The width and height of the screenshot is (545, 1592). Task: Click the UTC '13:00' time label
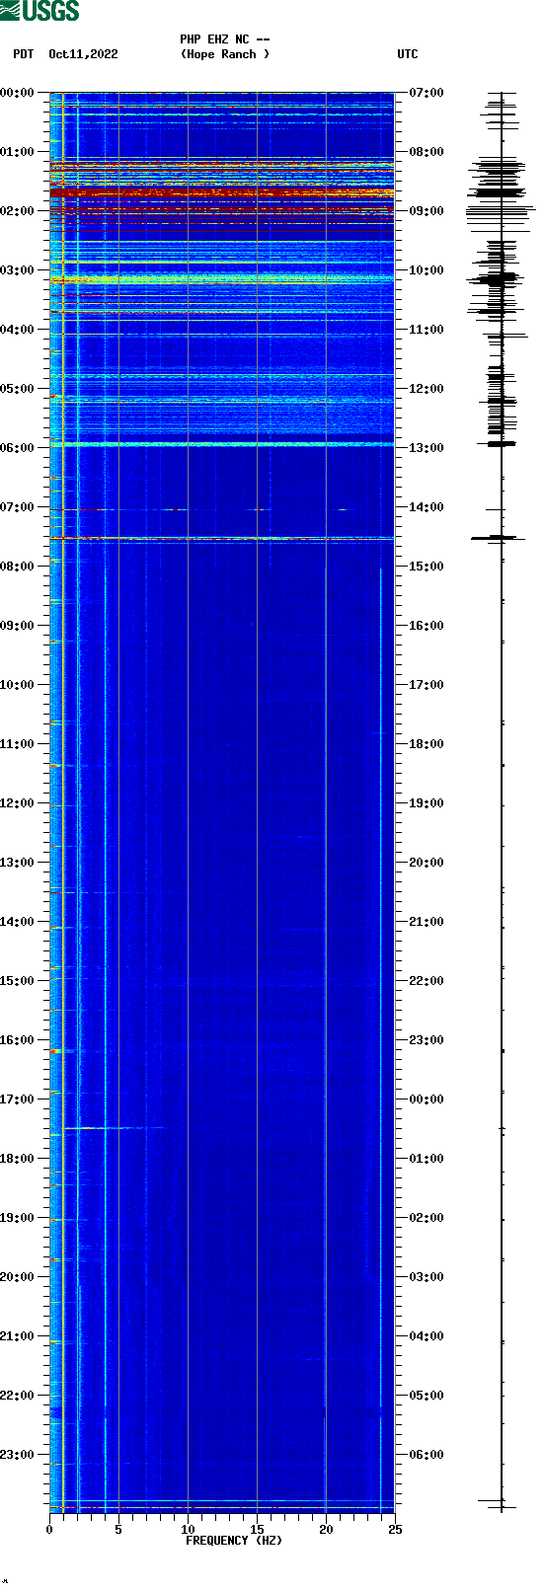427,448
